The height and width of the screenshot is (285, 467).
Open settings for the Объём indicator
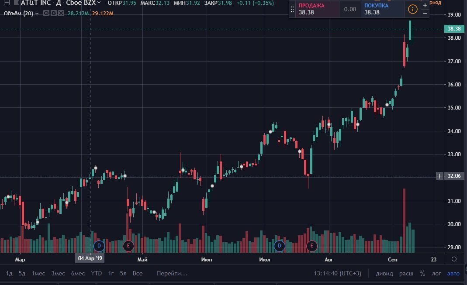[53, 13]
